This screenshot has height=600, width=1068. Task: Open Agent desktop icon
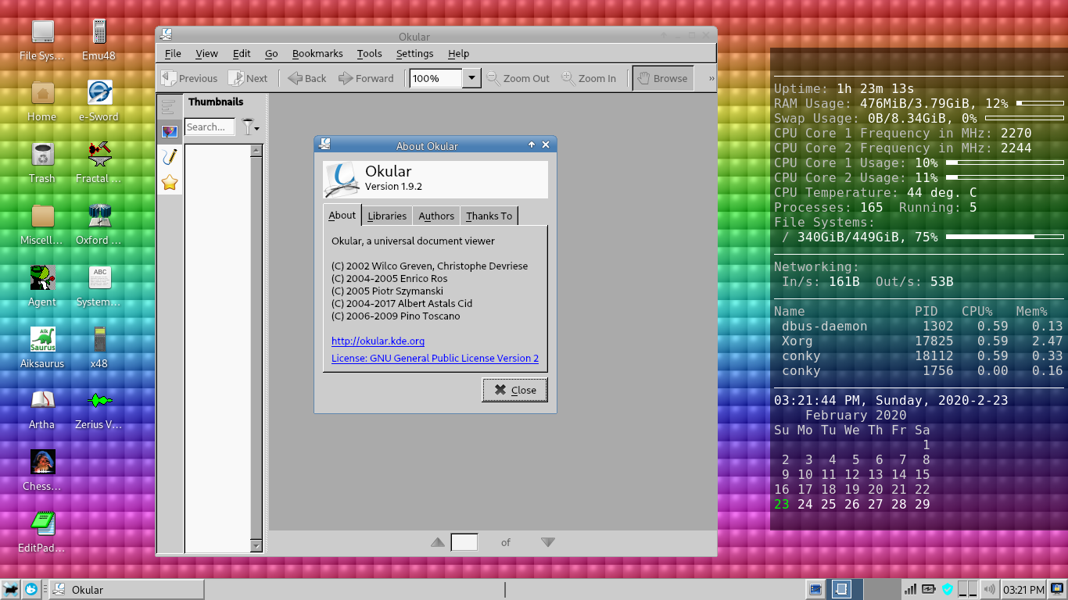tap(42, 287)
